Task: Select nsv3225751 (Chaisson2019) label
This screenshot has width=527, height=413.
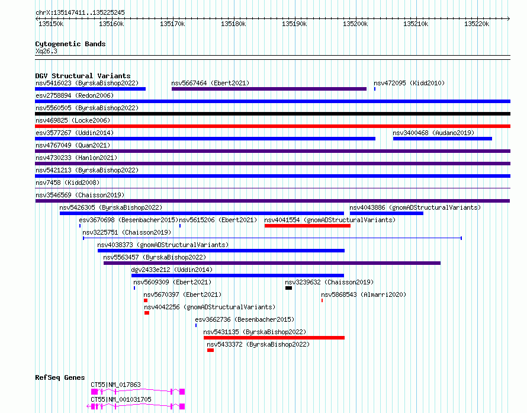Action: coord(127,232)
